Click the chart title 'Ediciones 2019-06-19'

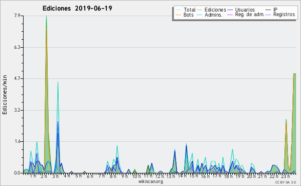click(x=77, y=9)
